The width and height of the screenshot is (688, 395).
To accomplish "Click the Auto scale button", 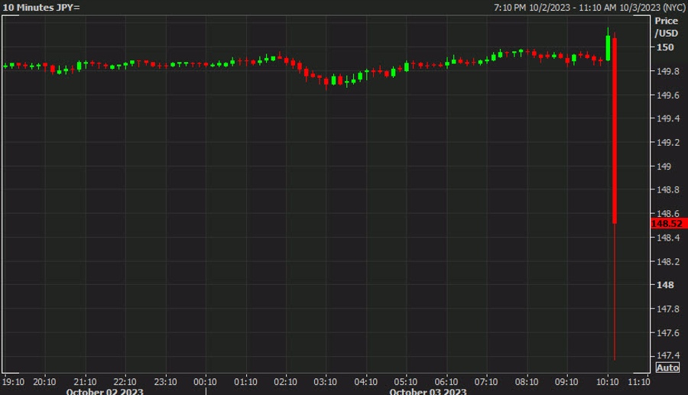I will pyautogui.click(x=667, y=367).
